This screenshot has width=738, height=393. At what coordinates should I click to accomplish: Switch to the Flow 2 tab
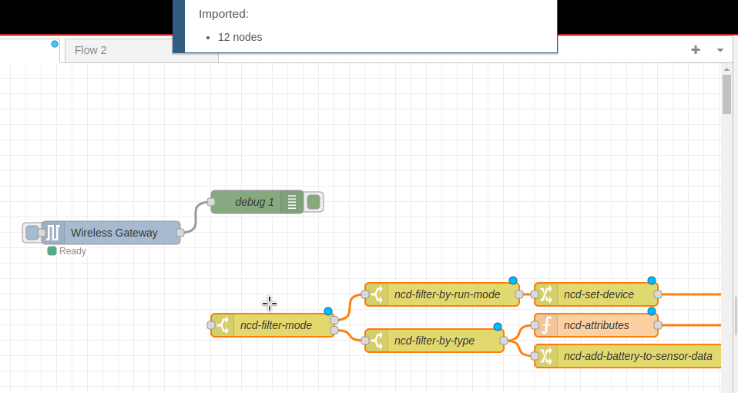click(x=91, y=50)
